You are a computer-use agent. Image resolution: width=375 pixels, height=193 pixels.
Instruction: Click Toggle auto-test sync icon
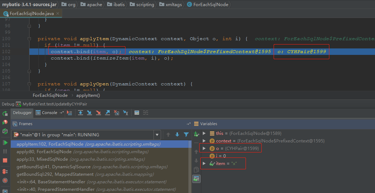[5, 131]
